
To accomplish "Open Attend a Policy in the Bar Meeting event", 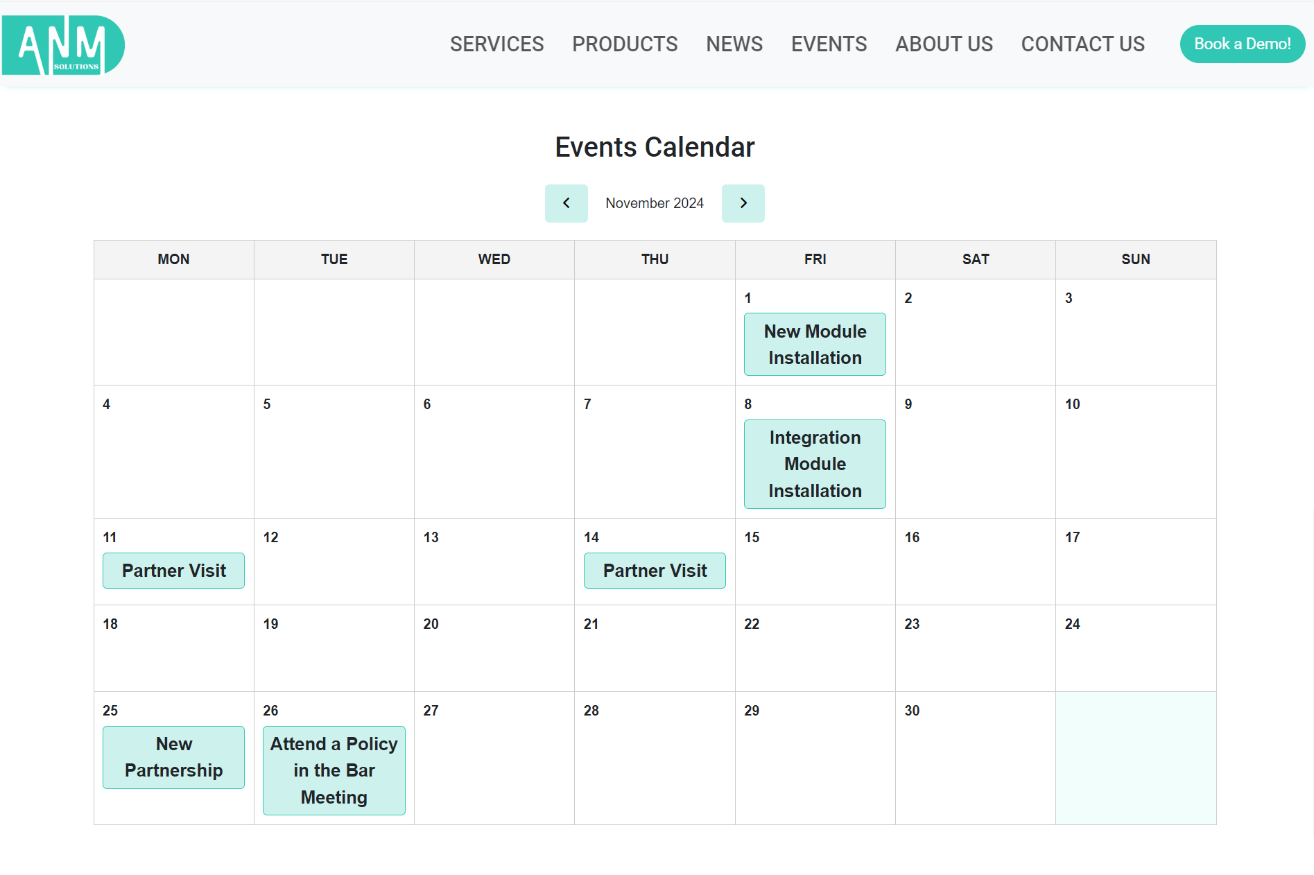I will coord(334,770).
